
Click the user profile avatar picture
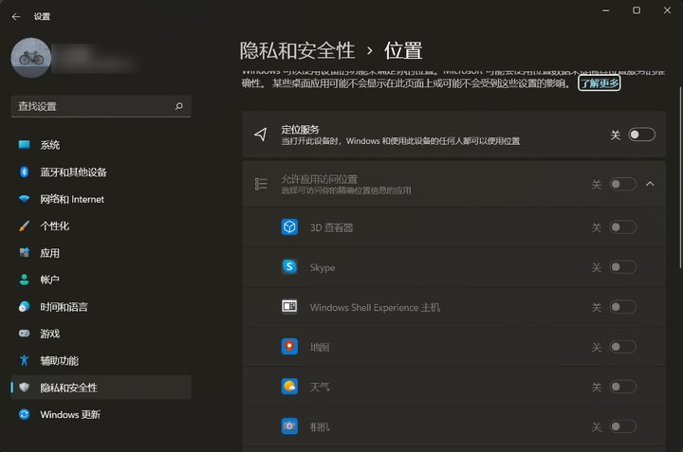(30, 58)
